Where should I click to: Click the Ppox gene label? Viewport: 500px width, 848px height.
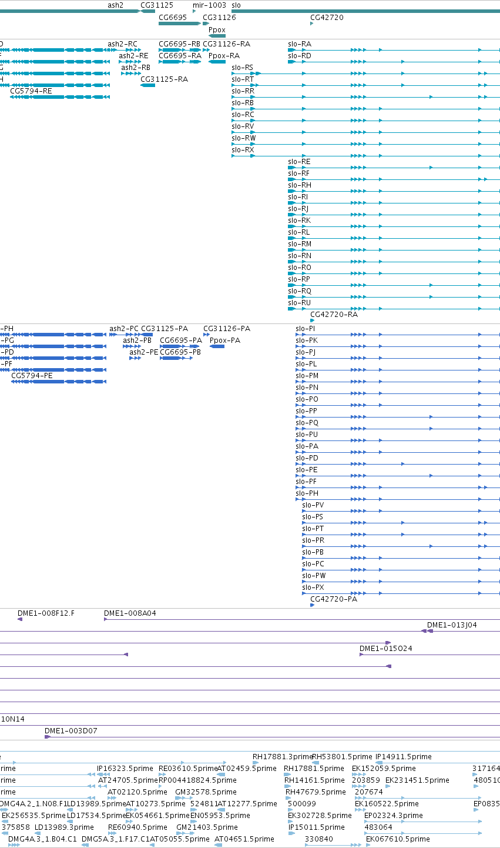217,29
